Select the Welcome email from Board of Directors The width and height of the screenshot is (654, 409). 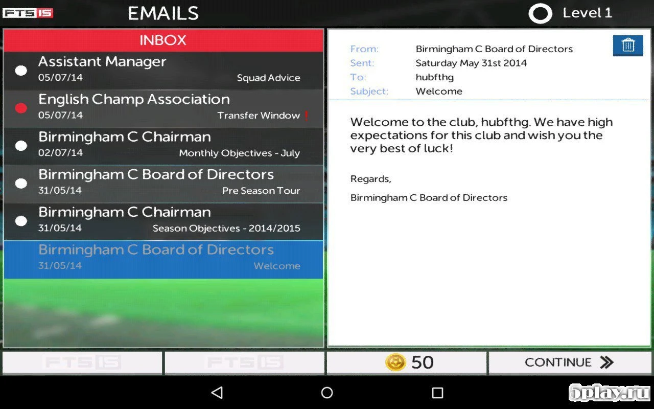click(163, 259)
